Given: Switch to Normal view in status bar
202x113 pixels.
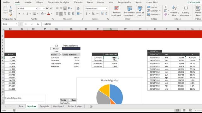Looking at the screenshot, I should (177, 110).
